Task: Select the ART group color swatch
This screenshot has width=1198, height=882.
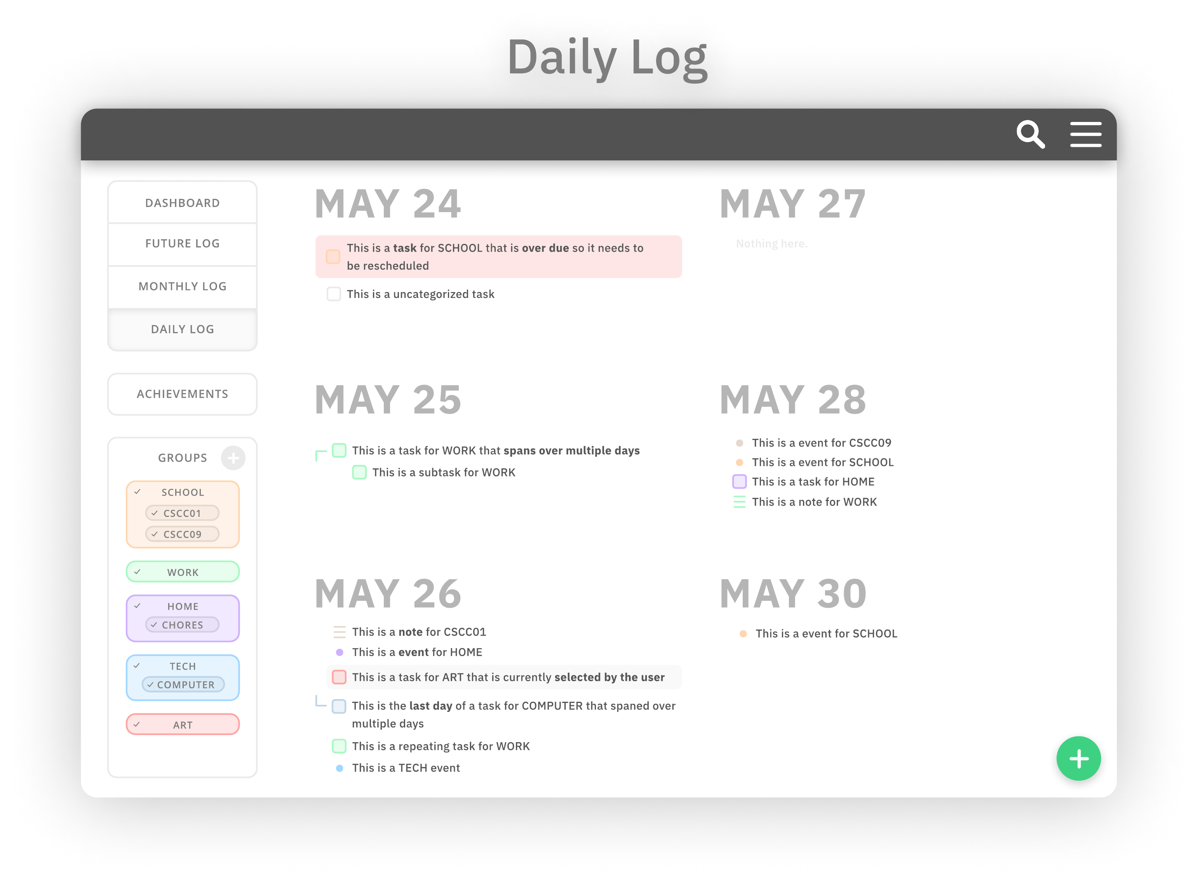Action: point(181,725)
